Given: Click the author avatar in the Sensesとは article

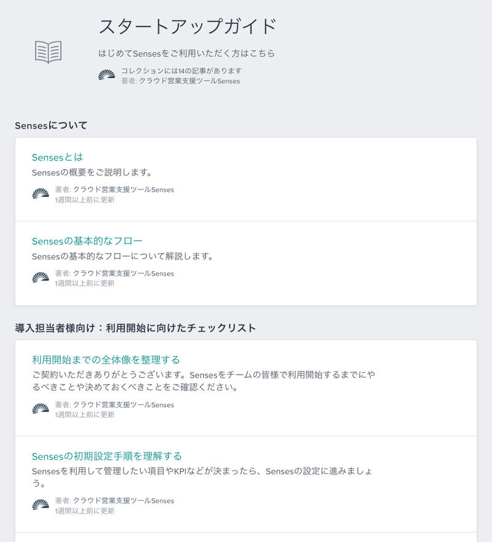Looking at the screenshot, I should point(41,194).
